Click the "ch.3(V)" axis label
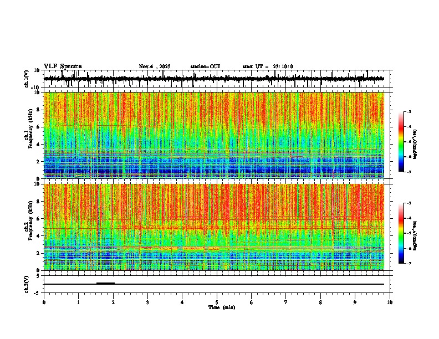The width and height of the screenshot is (439, 339). coord(27,284)
